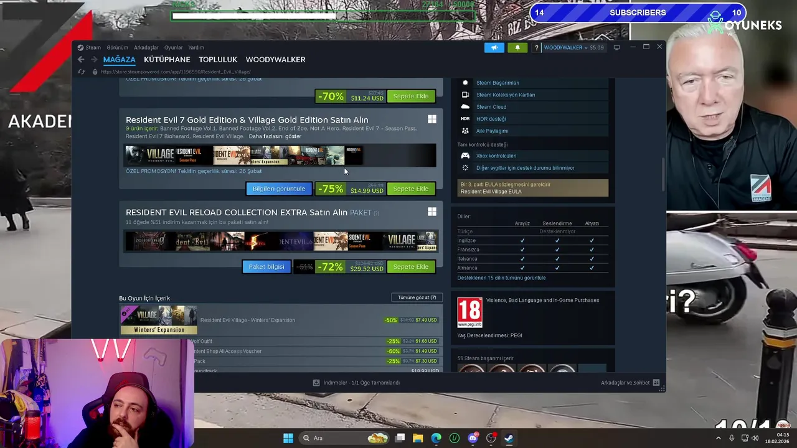This screenshot has width=797, height=448.
Task: Click the Diğer aygıtlar için destek link
Action: (526, 168)
